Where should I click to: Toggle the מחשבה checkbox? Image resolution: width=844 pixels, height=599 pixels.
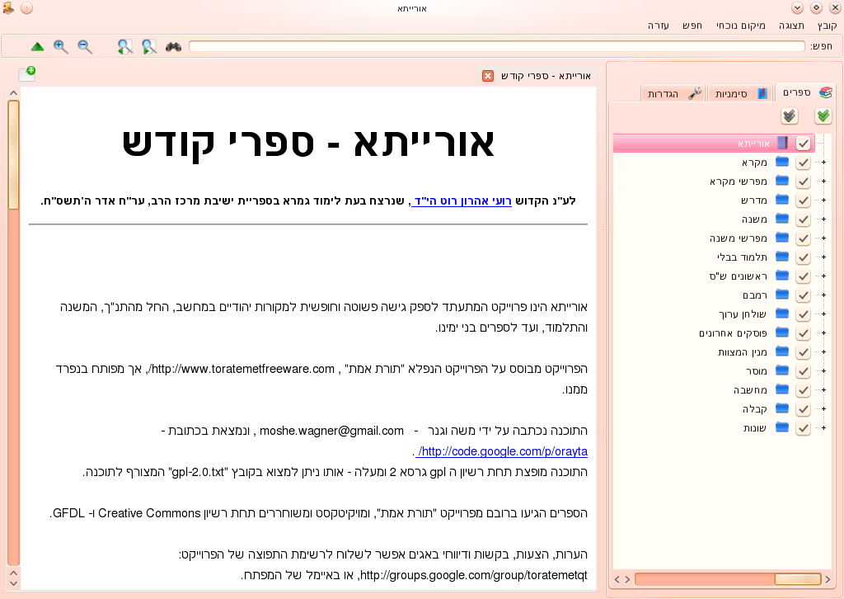(x=803, y=390)
